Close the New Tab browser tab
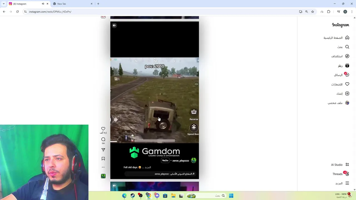The height and width of the screenshot is (200, 356). (x=92, y=4)
